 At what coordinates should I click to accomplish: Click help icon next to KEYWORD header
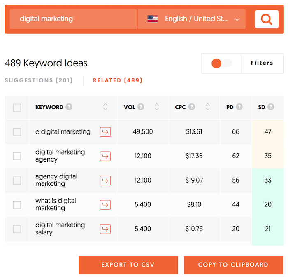[x=69, y=107]
